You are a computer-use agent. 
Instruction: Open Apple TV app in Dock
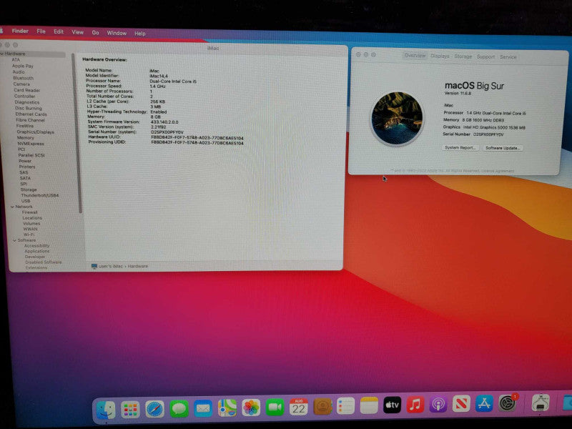click(392, 405)
